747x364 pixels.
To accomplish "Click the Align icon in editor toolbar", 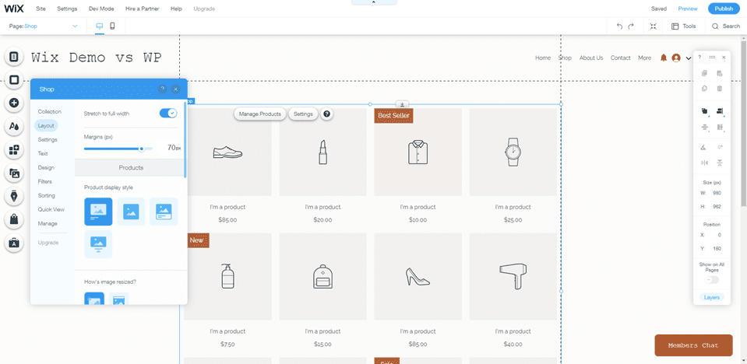I will point(720,111).
